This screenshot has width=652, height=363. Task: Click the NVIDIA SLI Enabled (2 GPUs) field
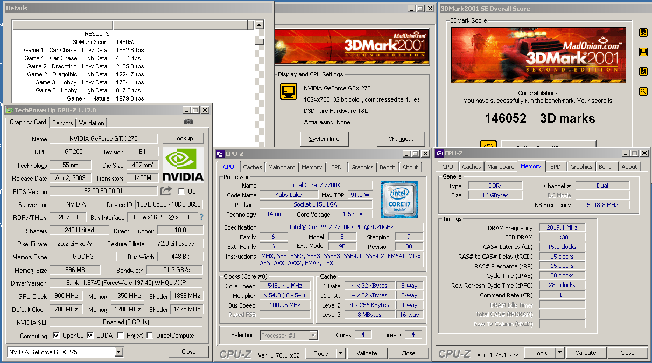(x=126, y=322)
